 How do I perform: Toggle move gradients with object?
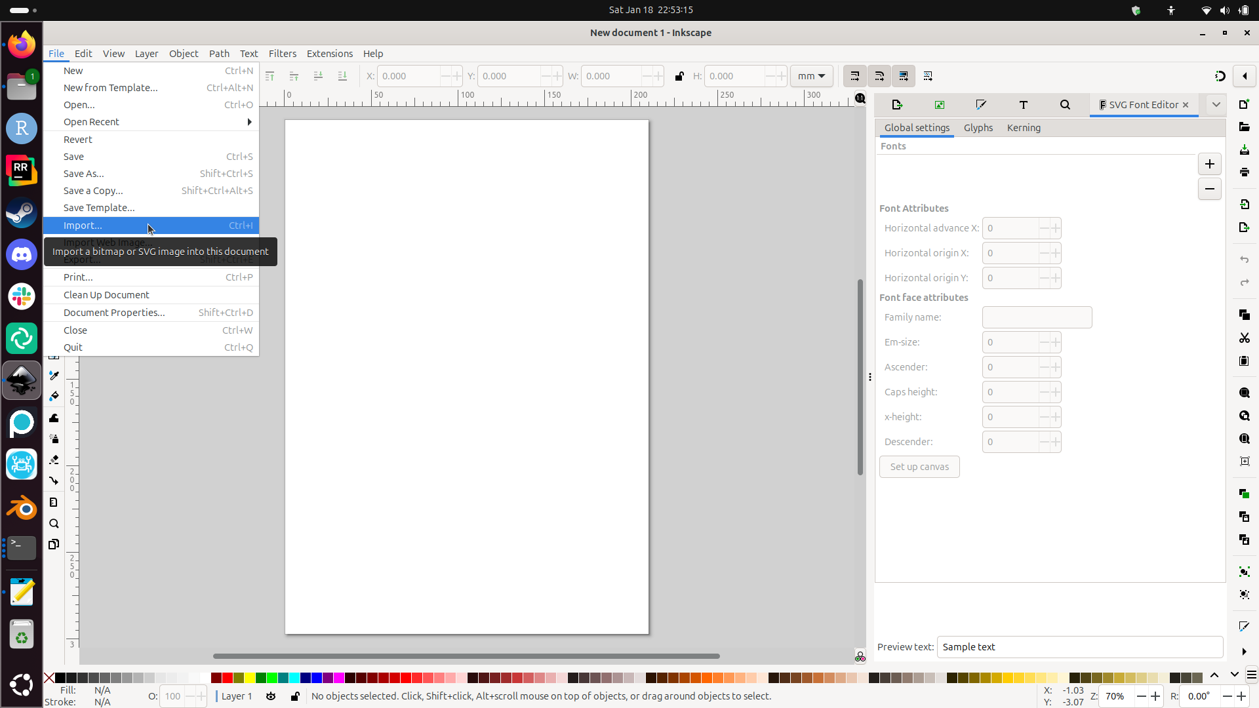(x=904, y=76)
